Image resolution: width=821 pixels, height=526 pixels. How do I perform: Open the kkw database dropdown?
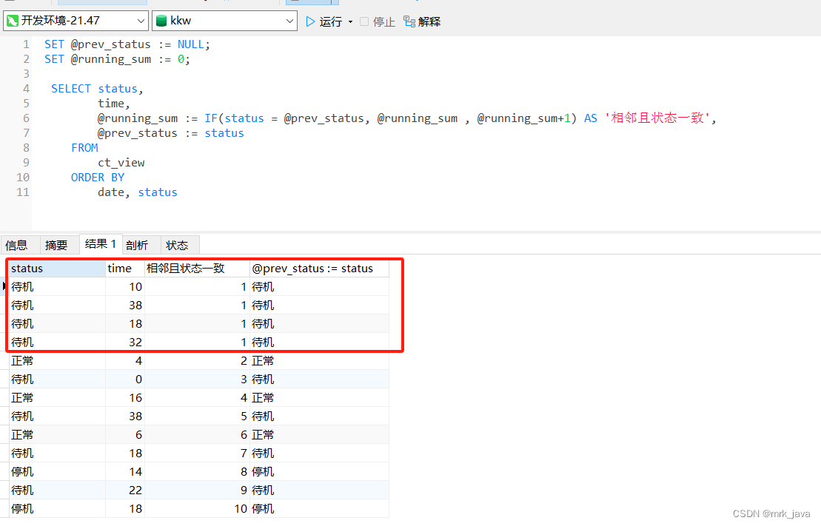tap(290, 21)
